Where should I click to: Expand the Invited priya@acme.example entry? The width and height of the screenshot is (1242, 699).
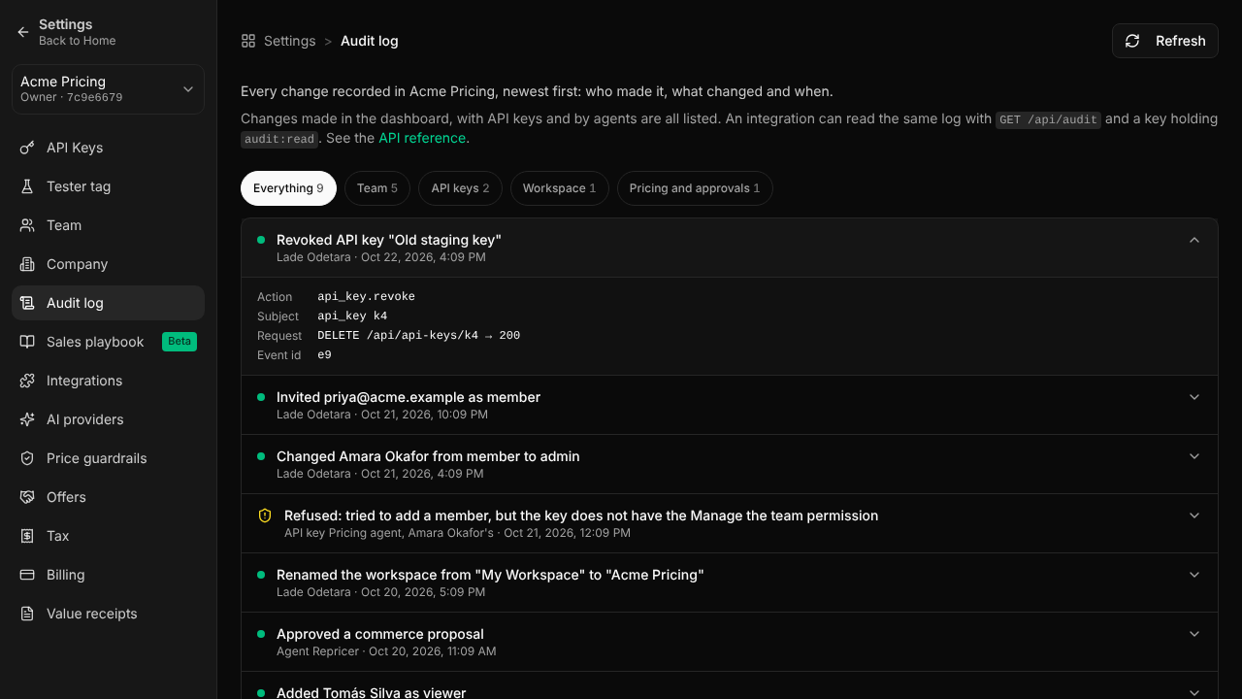(x=1194, y=397)
